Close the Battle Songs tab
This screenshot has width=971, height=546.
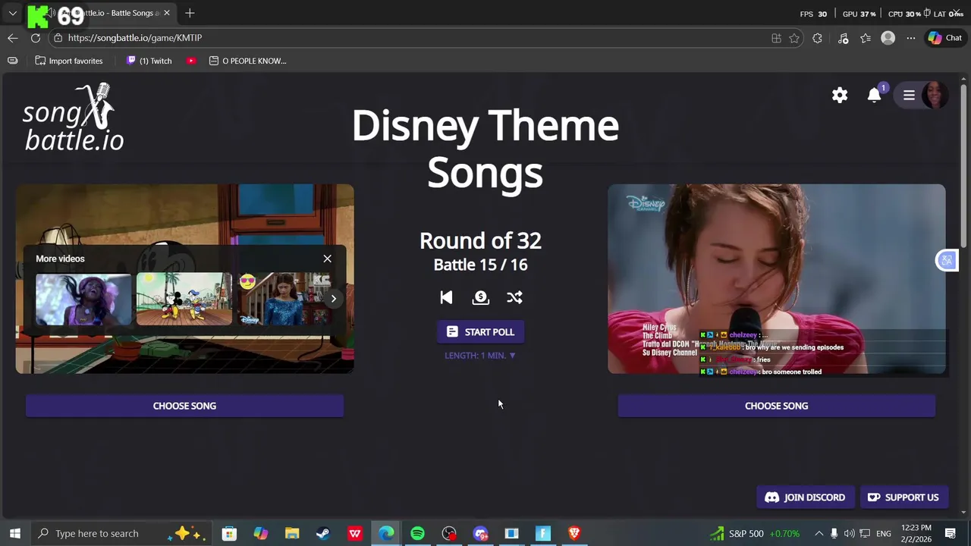166,13
